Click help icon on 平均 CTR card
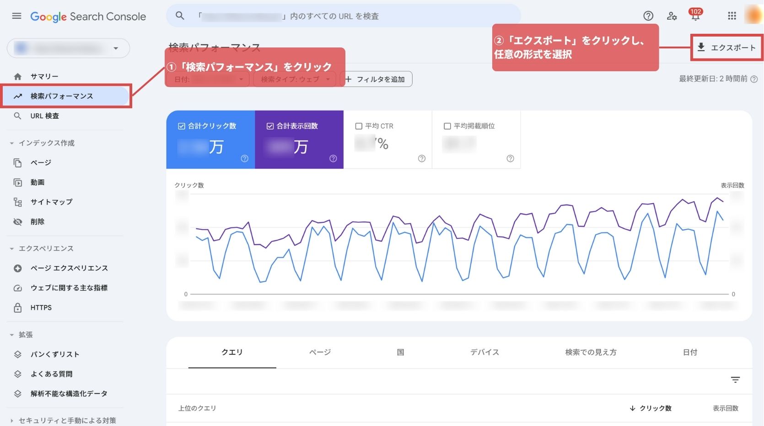 pyautogui.click(x=422, y=158)
